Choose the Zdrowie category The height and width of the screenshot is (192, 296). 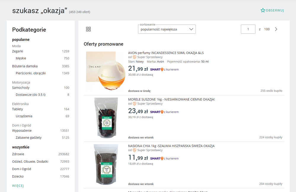pos(18,154)
